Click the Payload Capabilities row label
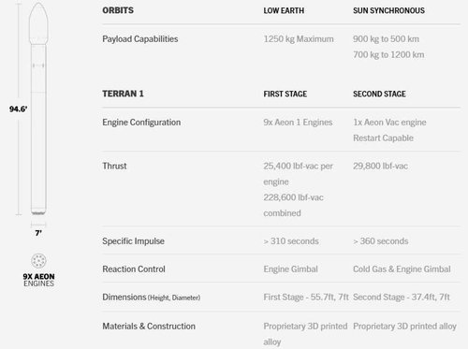This screenshot has height=349, width=468. (x=140, y=39)
